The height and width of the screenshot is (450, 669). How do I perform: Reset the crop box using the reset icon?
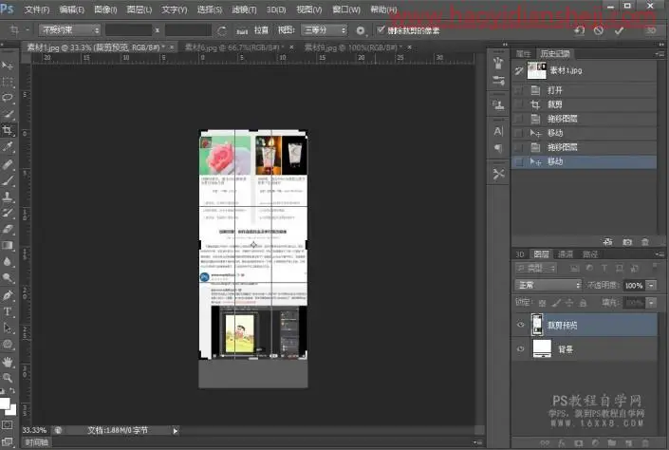click(x=579, y=30)
